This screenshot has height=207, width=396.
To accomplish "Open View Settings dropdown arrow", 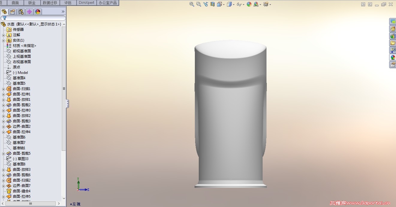I will (x=270, y=4).
